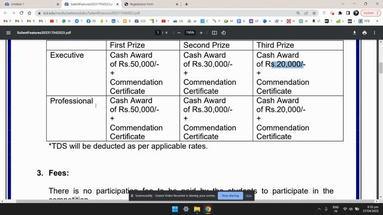Viewport: 383px width, 215px height.
Task: Click the address bar zoom magnifier icon
Action: coord(298,13)
